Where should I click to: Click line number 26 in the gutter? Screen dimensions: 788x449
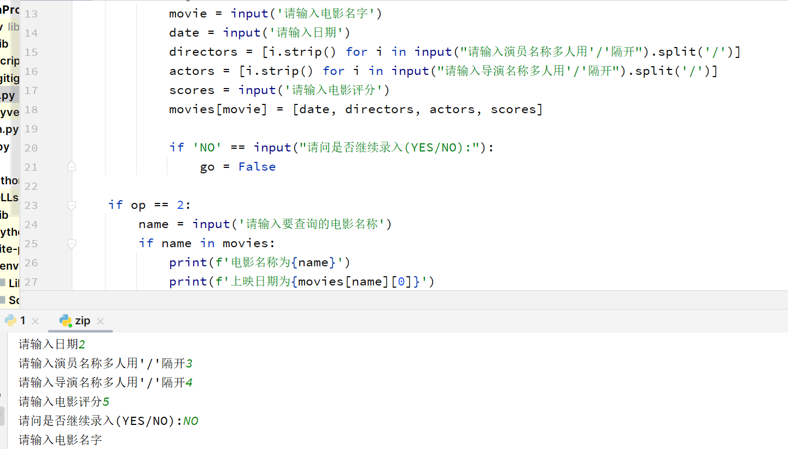click(31, 263)
